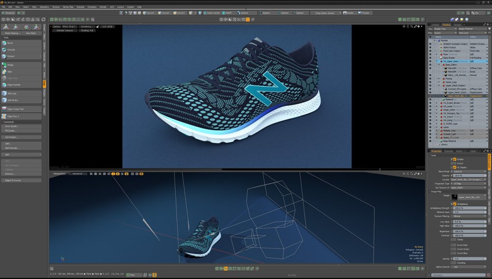Select the Extend tool

(x=21, y=57)
